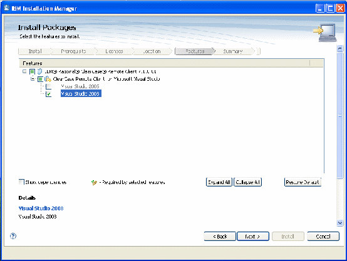Uncheck the Visual Studio 2008 checkbox
The height and width of the screenshot is (261, 347).
(48, 94)
